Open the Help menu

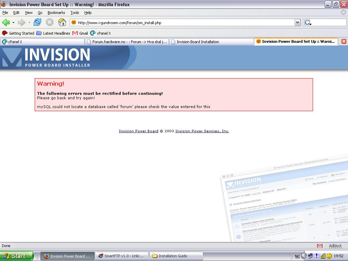point(88,13)
